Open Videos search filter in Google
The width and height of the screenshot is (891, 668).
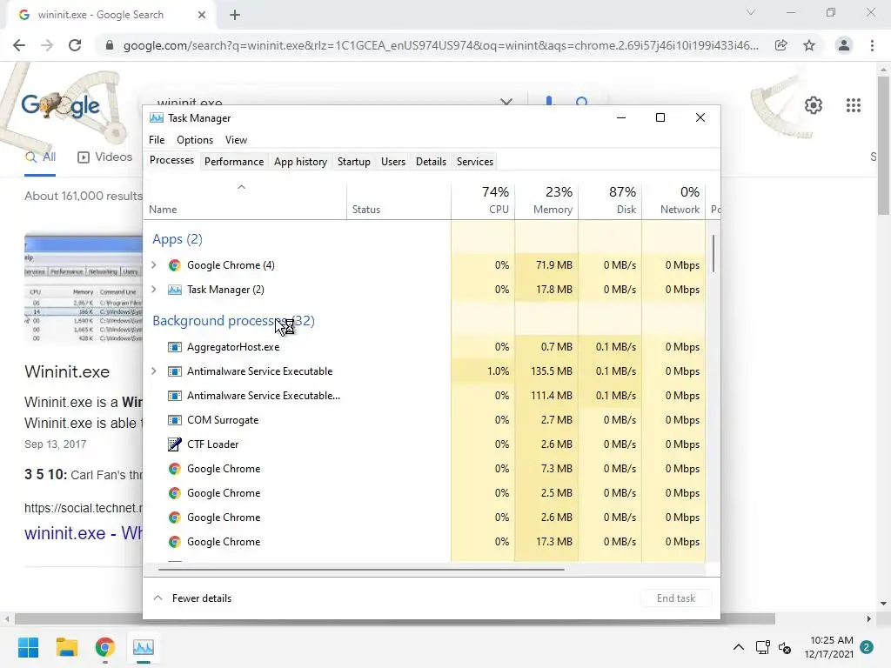pos(104,157)
